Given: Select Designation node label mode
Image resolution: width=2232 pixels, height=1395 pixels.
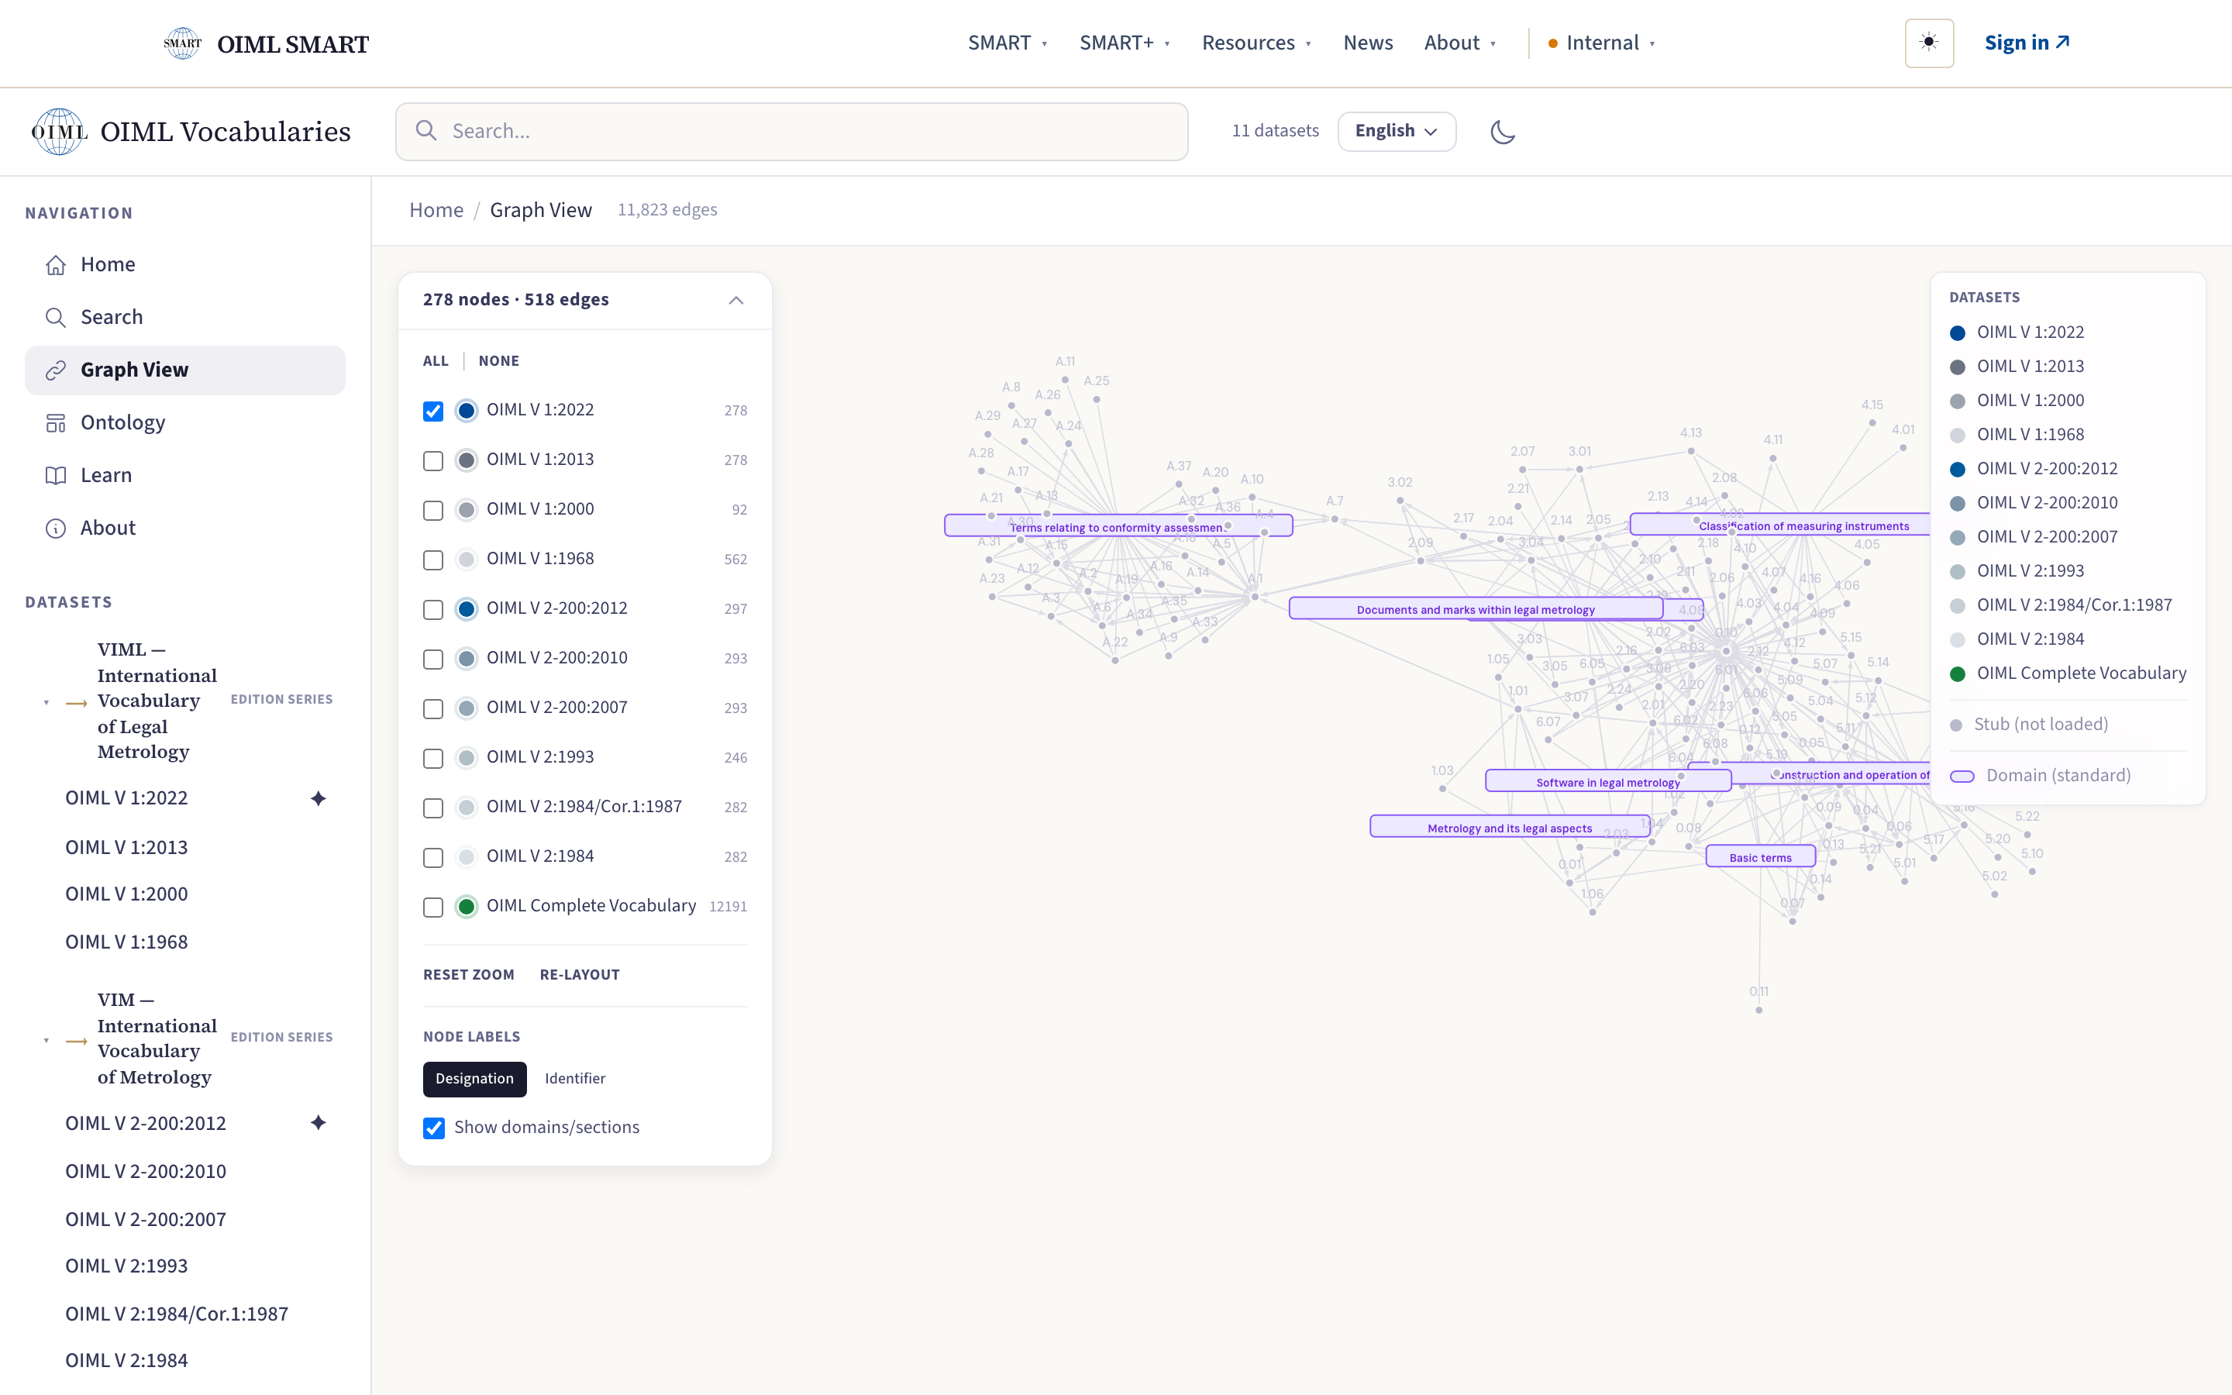Looking at the screenshot, I should (x=474, y=1079).
